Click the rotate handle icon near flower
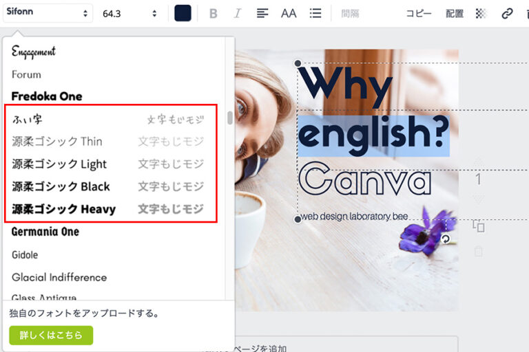This screenshot has height=352, width=529. 446,239
